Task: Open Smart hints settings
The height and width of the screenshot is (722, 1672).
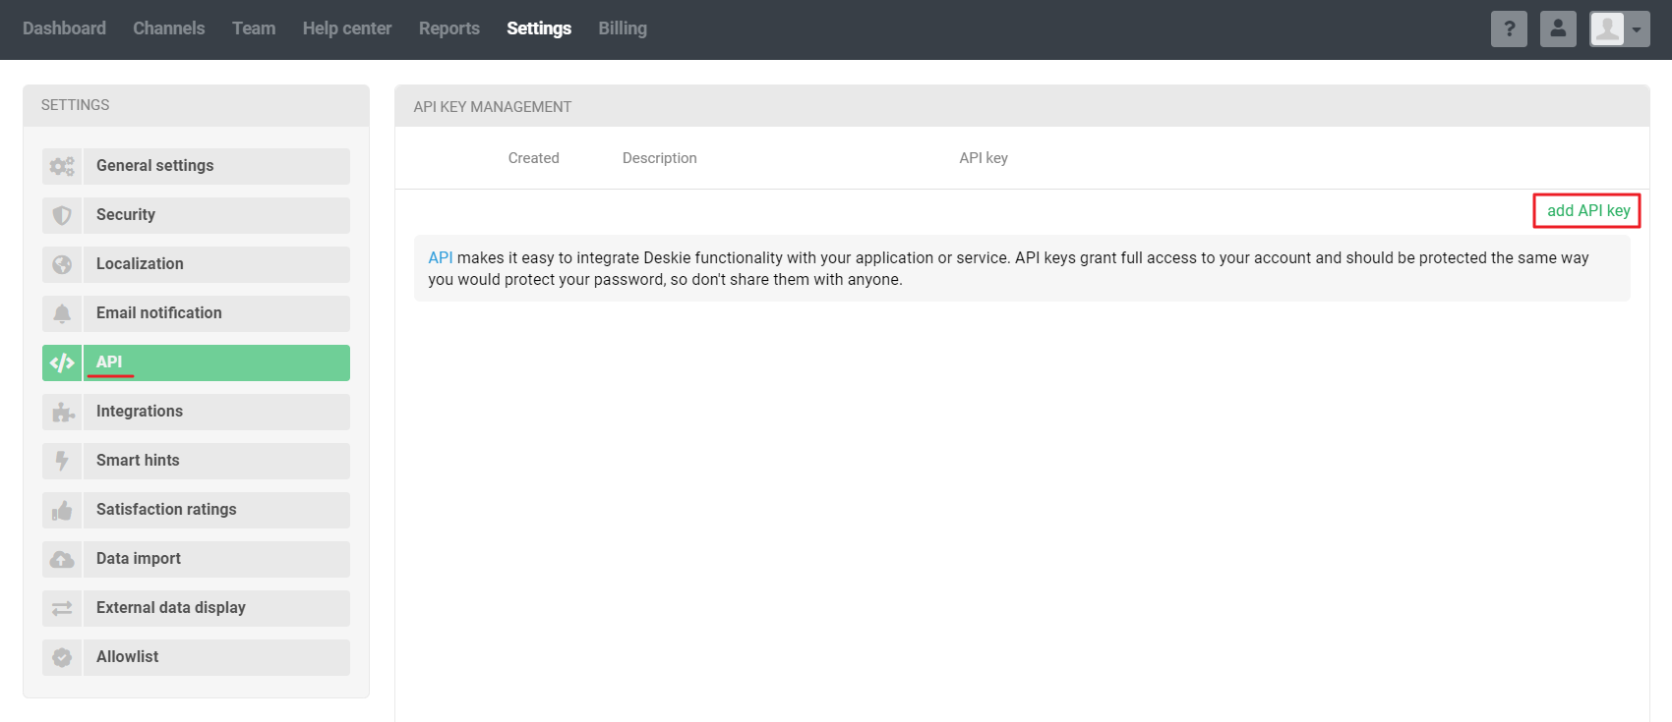Action: (x=196, y=461)
